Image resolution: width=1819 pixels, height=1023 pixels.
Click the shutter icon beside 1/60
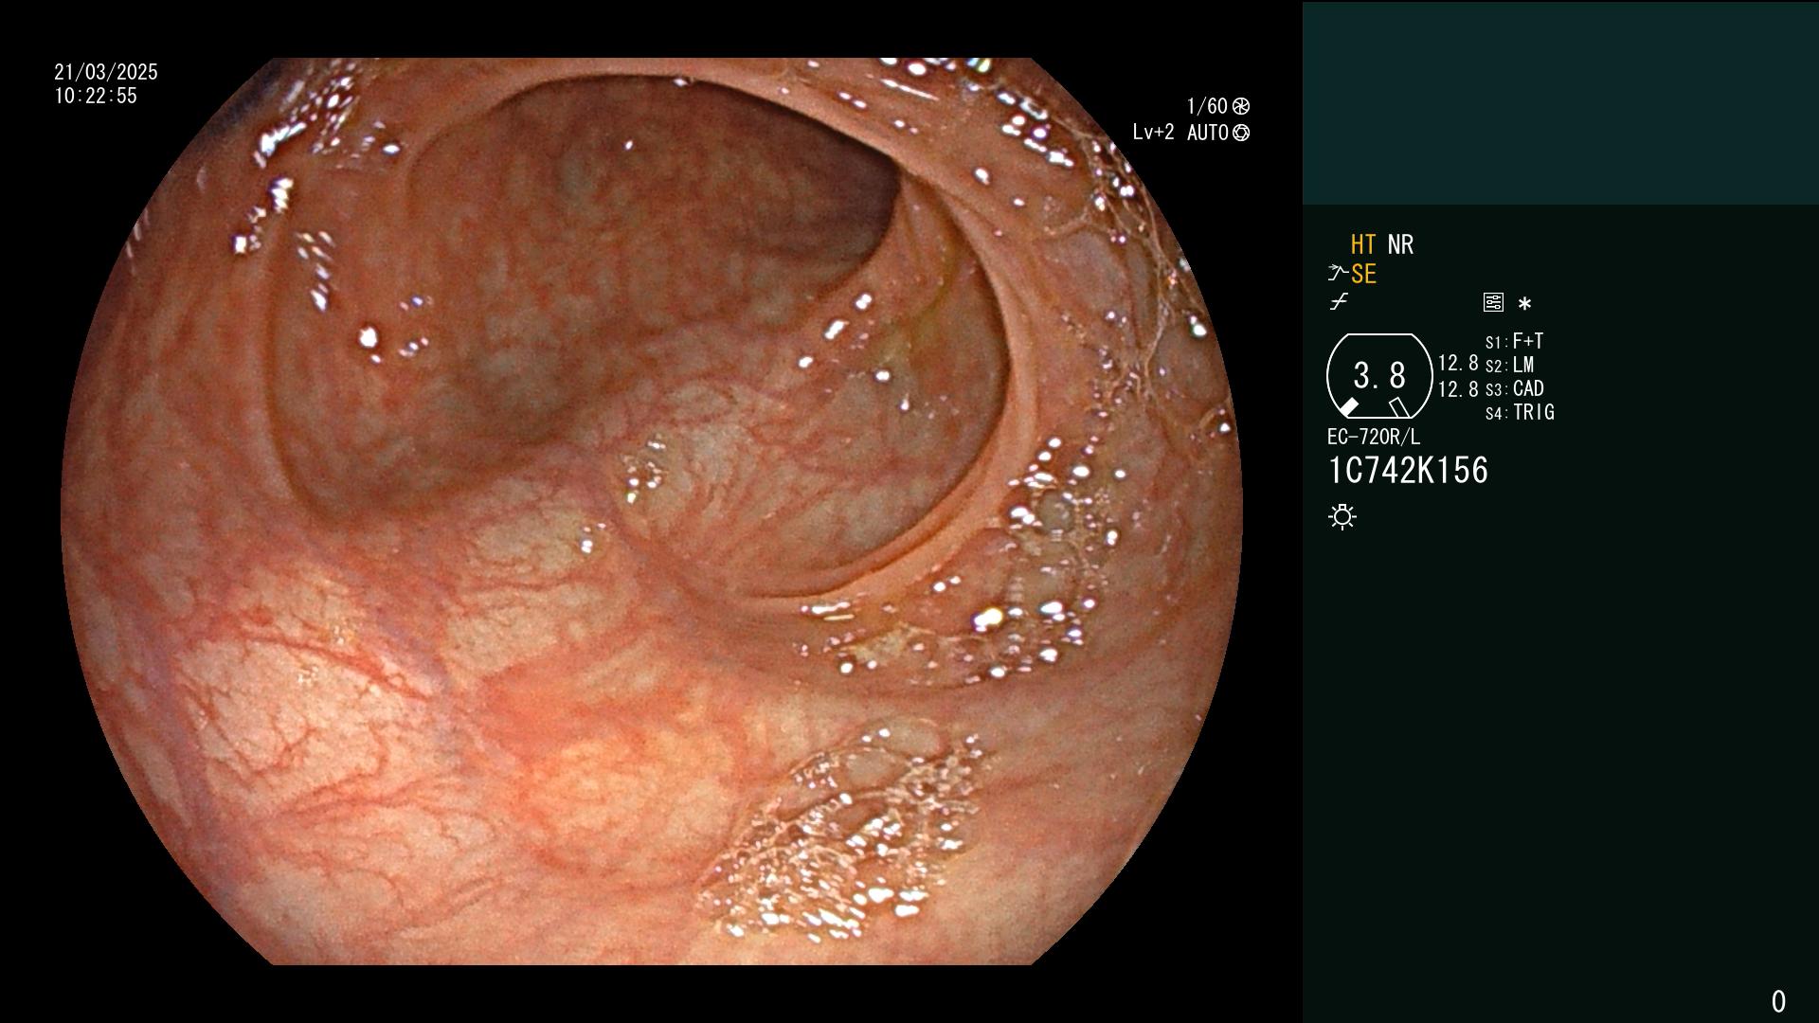(x=1241, y=106)
